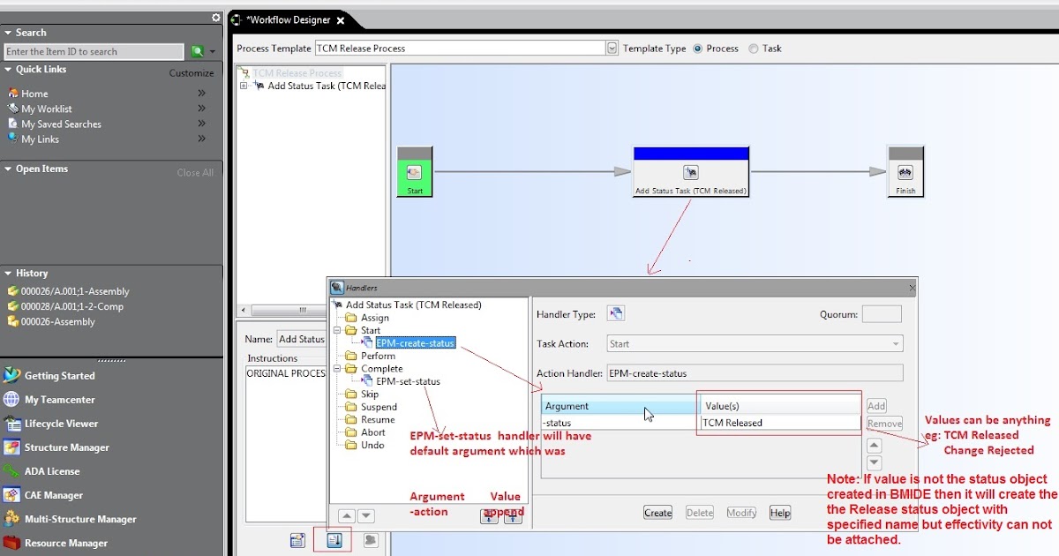Screen dimensions: 1059x556
Task: Open Quick Links Customize
Action: click(192, 72)
